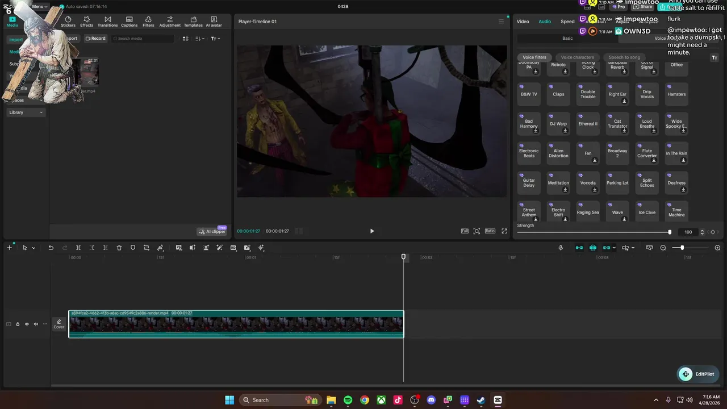Open the media sort dropdown
The width and height of the screenshot is (727, 409).
pyautogui.click(x=200, y=39)
